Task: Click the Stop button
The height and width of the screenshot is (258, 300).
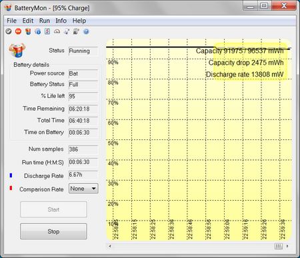Action: pos(53,231)
